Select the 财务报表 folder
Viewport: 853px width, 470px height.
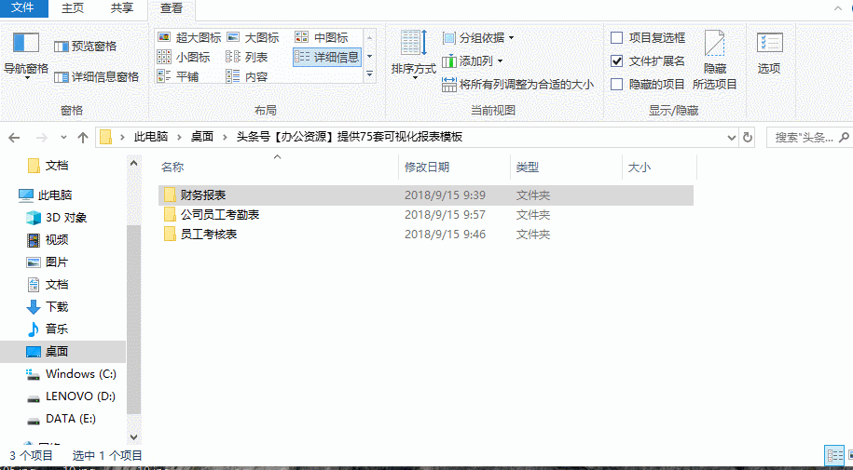[426, 195]
